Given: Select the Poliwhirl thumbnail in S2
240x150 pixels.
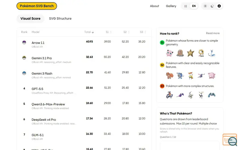Looking at the screenshot, I should coord(180,76).
